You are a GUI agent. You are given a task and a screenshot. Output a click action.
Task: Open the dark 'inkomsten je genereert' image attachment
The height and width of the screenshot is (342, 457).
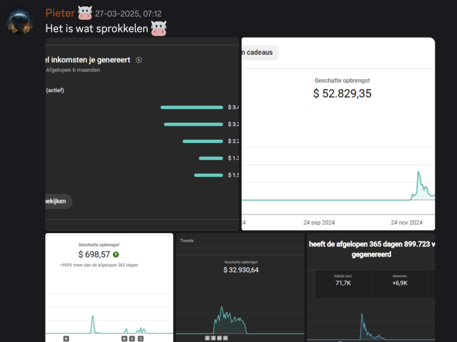click(142, 134)
